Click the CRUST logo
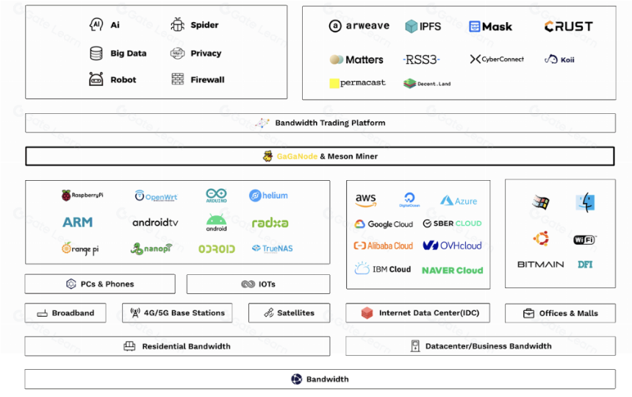Image resolution: width=632 pixels, height=397 pixels. click(x=568, y=26)
